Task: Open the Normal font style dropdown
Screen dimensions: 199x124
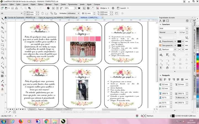Action: [175, 33]
